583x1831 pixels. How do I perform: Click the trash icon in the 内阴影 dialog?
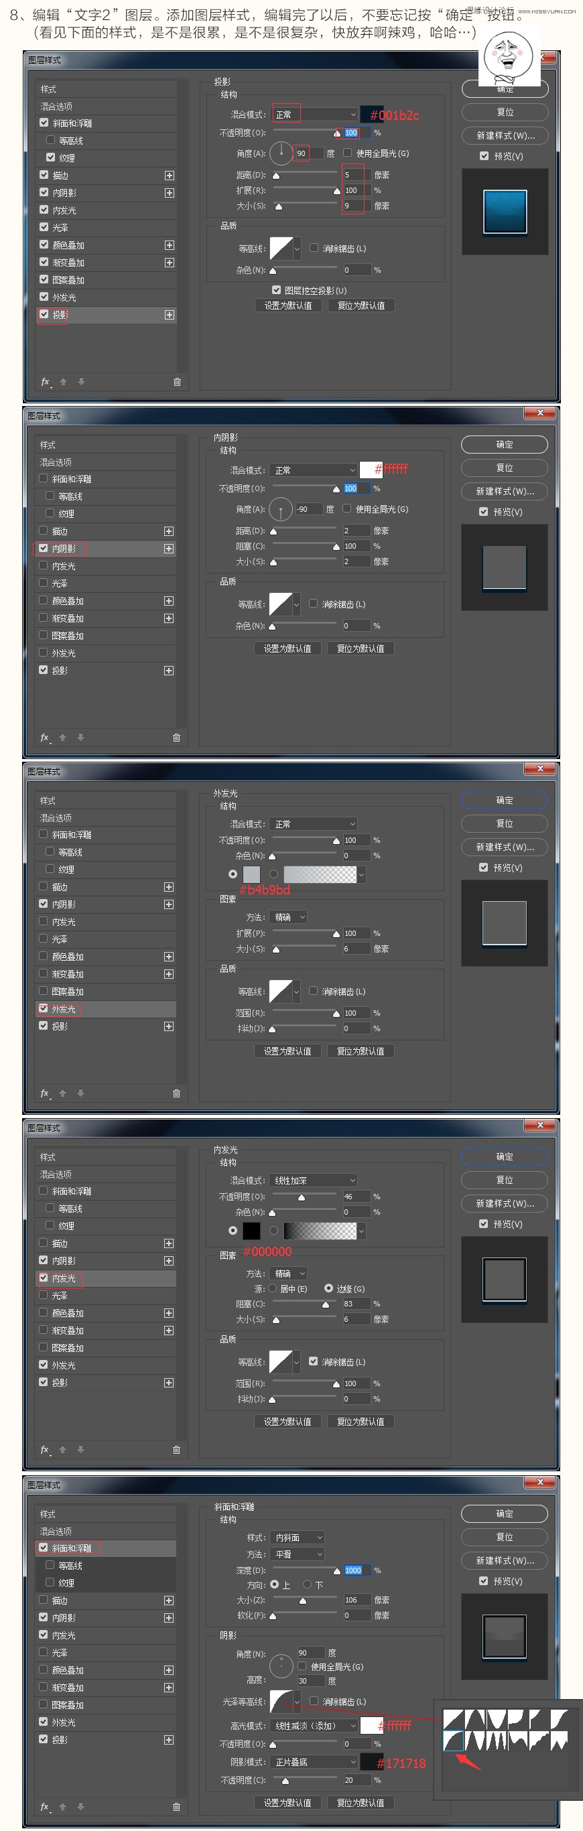176,738
